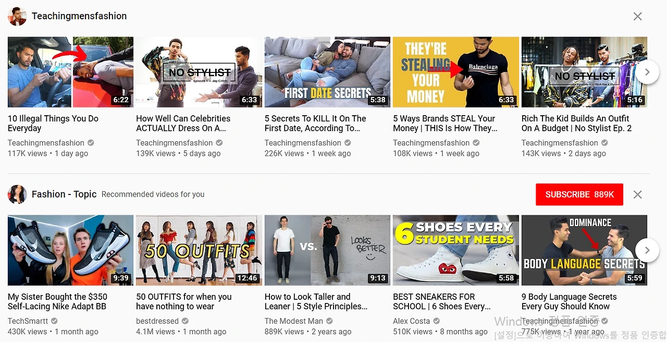Show next videos in Teachingmensfashion row
The height and width of the screenshot is (342, 667).
coord(647,72)
